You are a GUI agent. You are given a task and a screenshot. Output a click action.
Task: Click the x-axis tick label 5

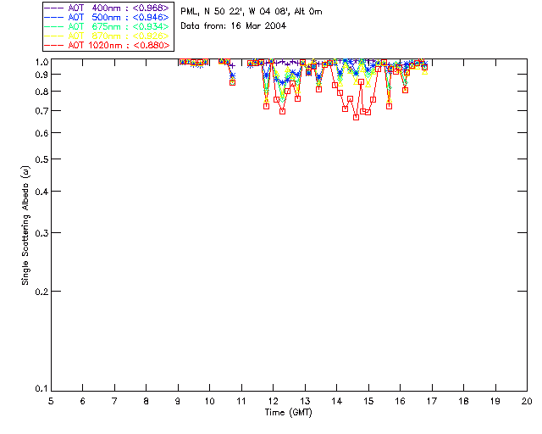click(x=51, y=402)
